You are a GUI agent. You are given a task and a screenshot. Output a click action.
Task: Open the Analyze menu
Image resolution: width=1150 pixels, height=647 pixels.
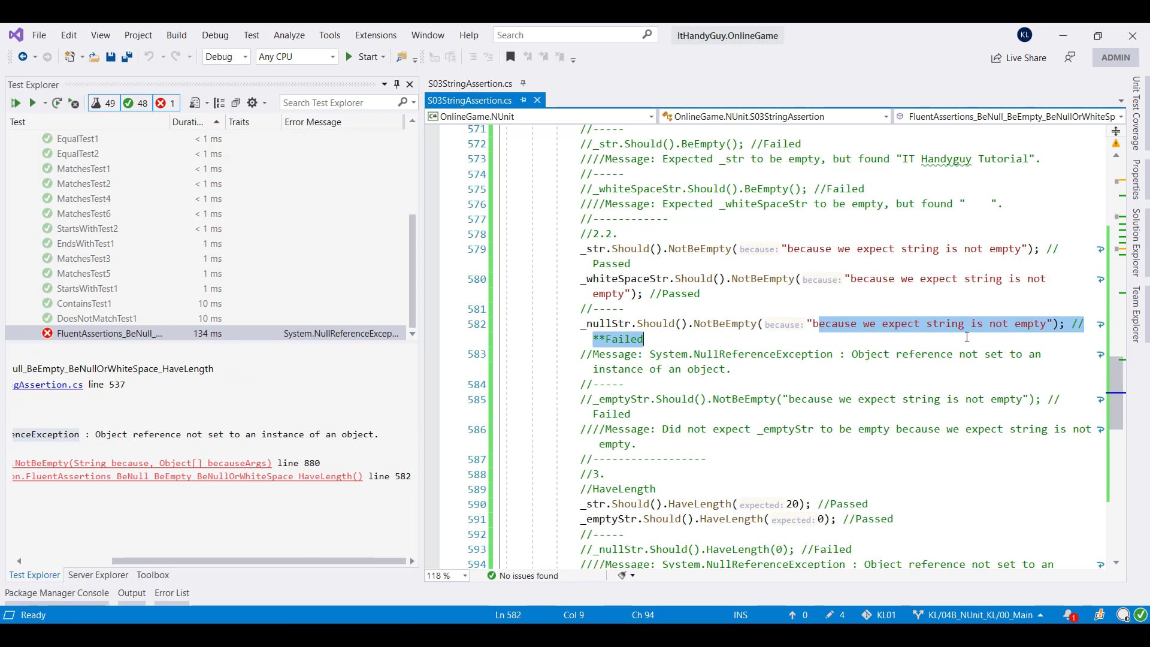(x=289, y=35)
